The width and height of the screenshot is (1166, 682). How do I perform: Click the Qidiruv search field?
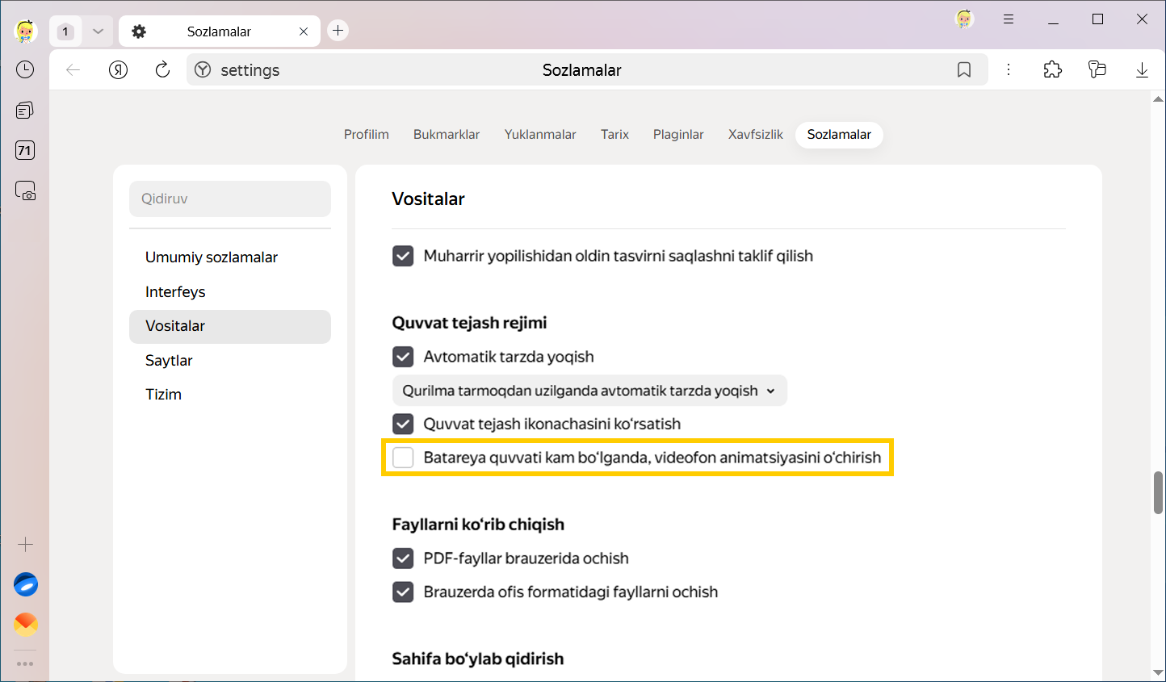click(x=230, y=199)
